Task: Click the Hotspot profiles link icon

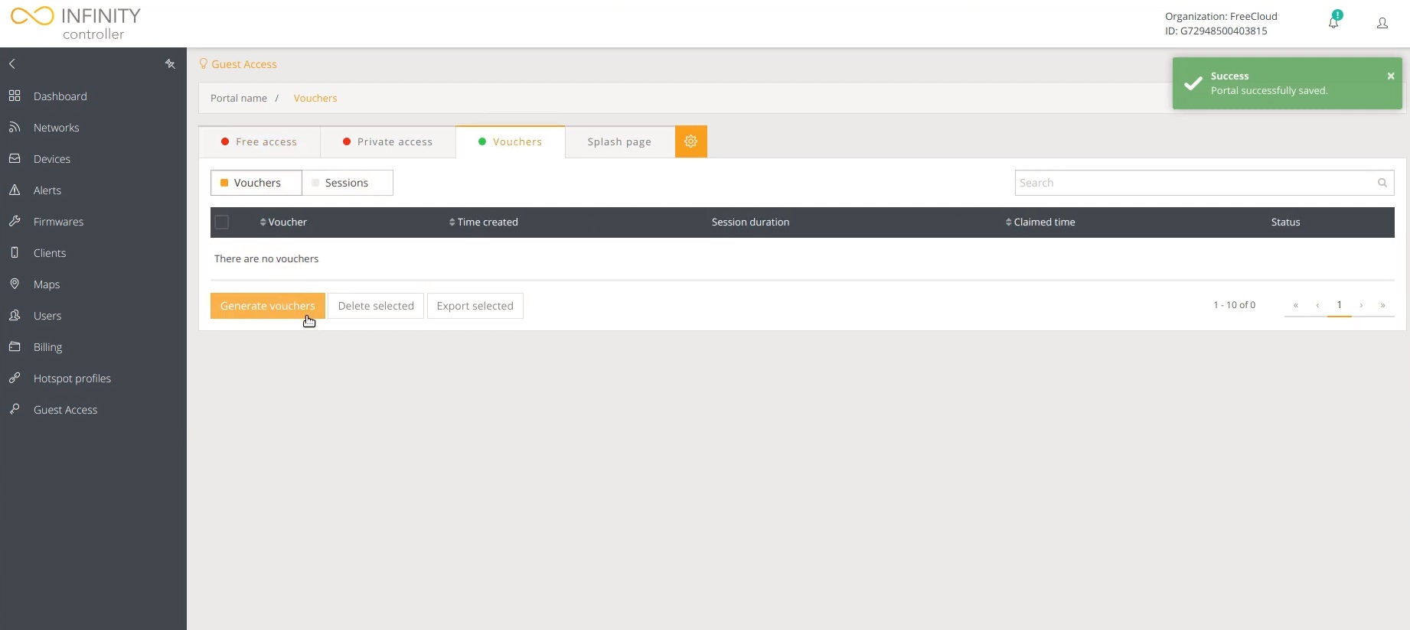Action: [x=15, y=378]
